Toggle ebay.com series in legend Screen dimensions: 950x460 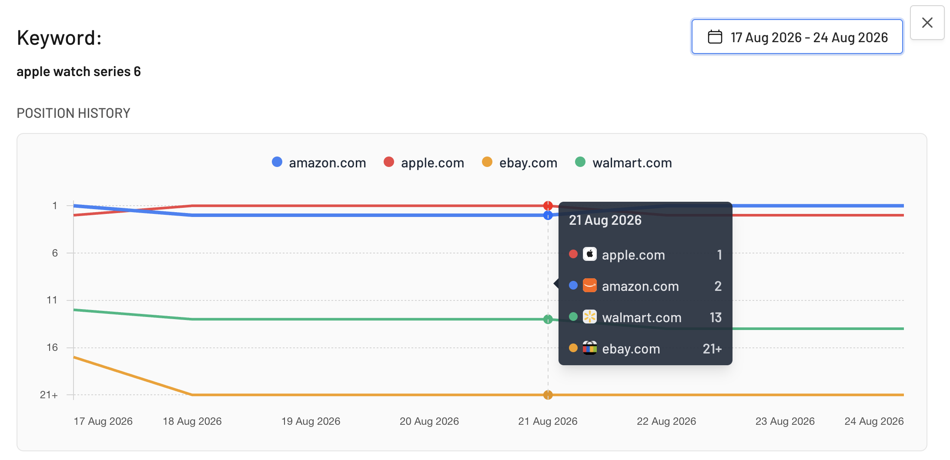[x=519, y=163]
